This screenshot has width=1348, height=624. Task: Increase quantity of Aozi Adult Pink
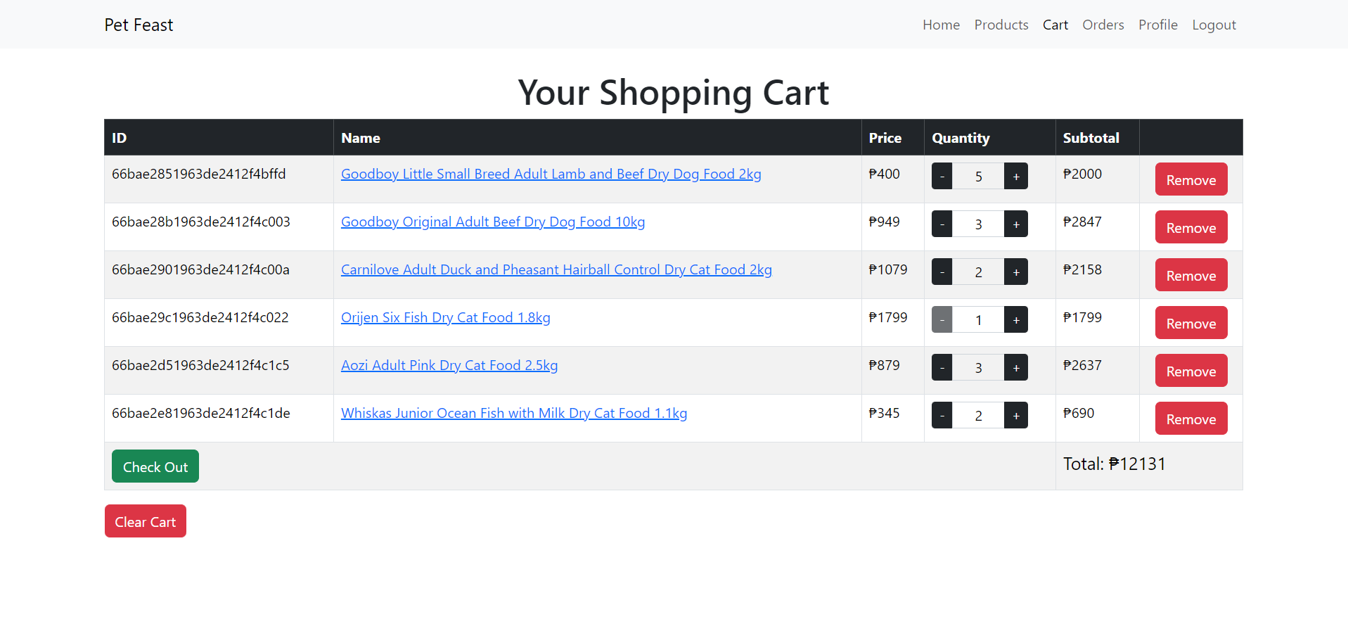pos(1016,367)
